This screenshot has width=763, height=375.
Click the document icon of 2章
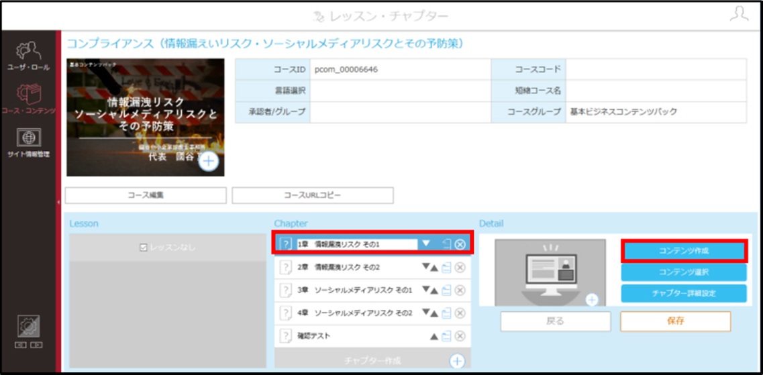(286, 268)
